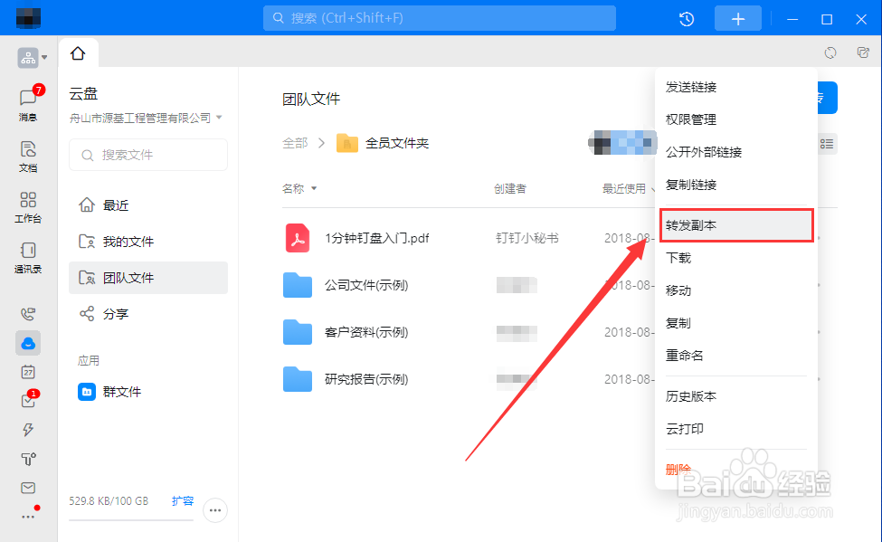The width and height of the screenshot is (882, 542).
Task: Click the plus create button
Action: click(x=738, y=19)
